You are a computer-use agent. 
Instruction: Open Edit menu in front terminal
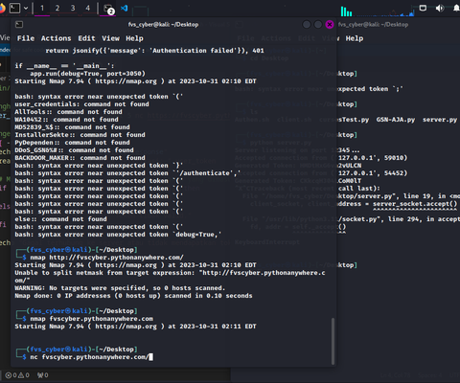tap(86, 38)
